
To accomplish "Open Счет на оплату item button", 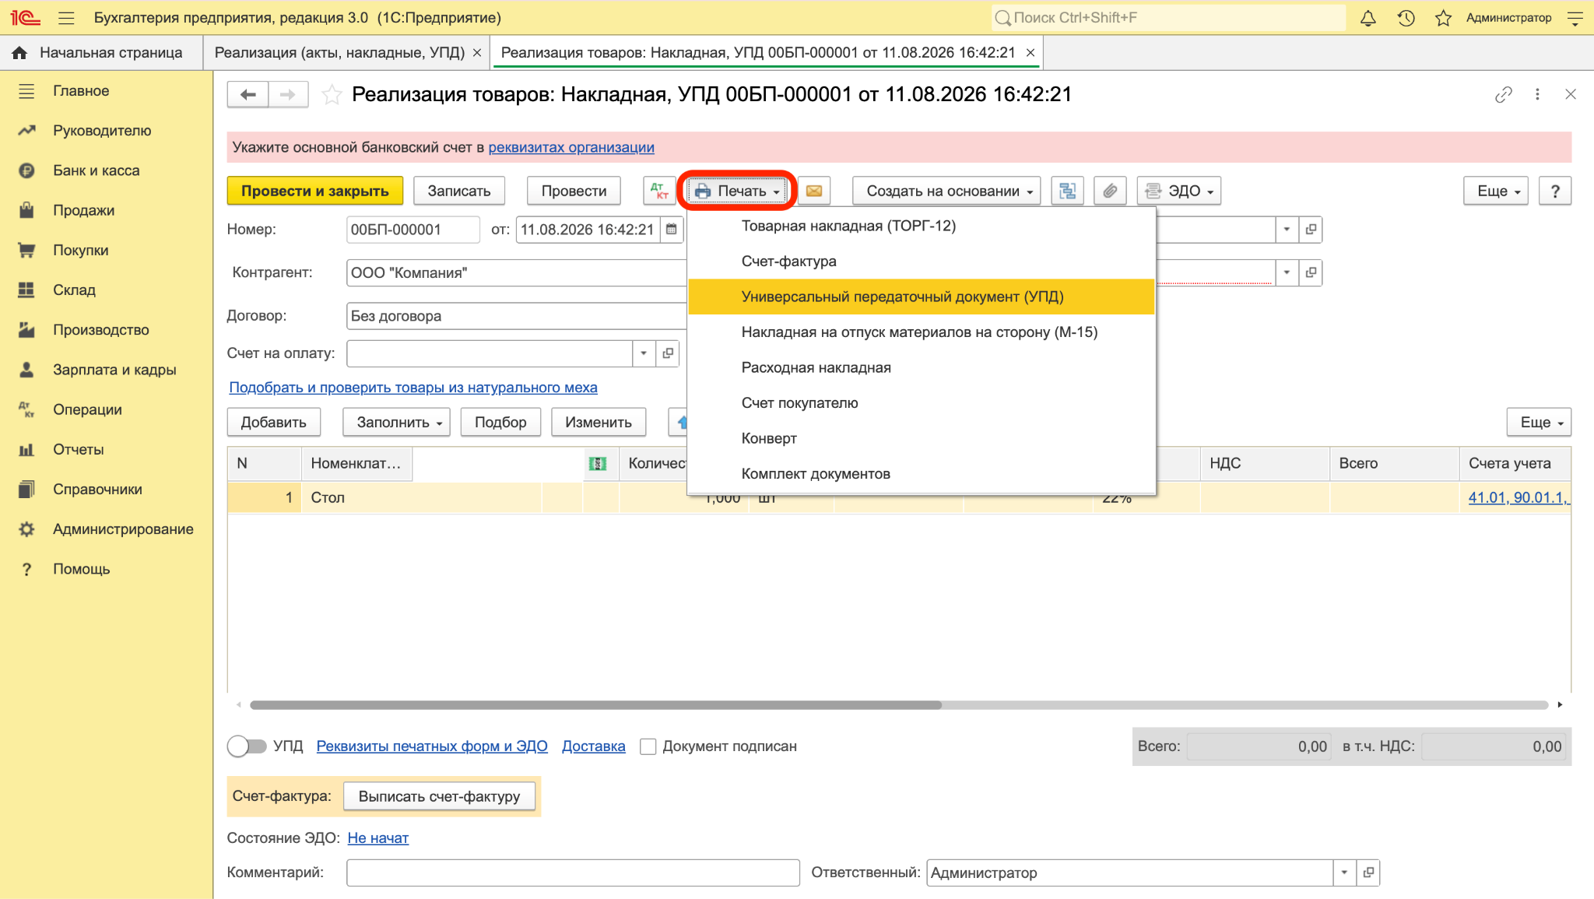I will tap(668, 353).
